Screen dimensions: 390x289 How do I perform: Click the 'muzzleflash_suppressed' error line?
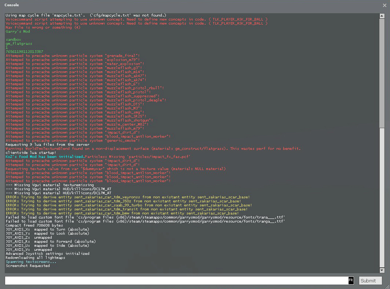point(83,96)
